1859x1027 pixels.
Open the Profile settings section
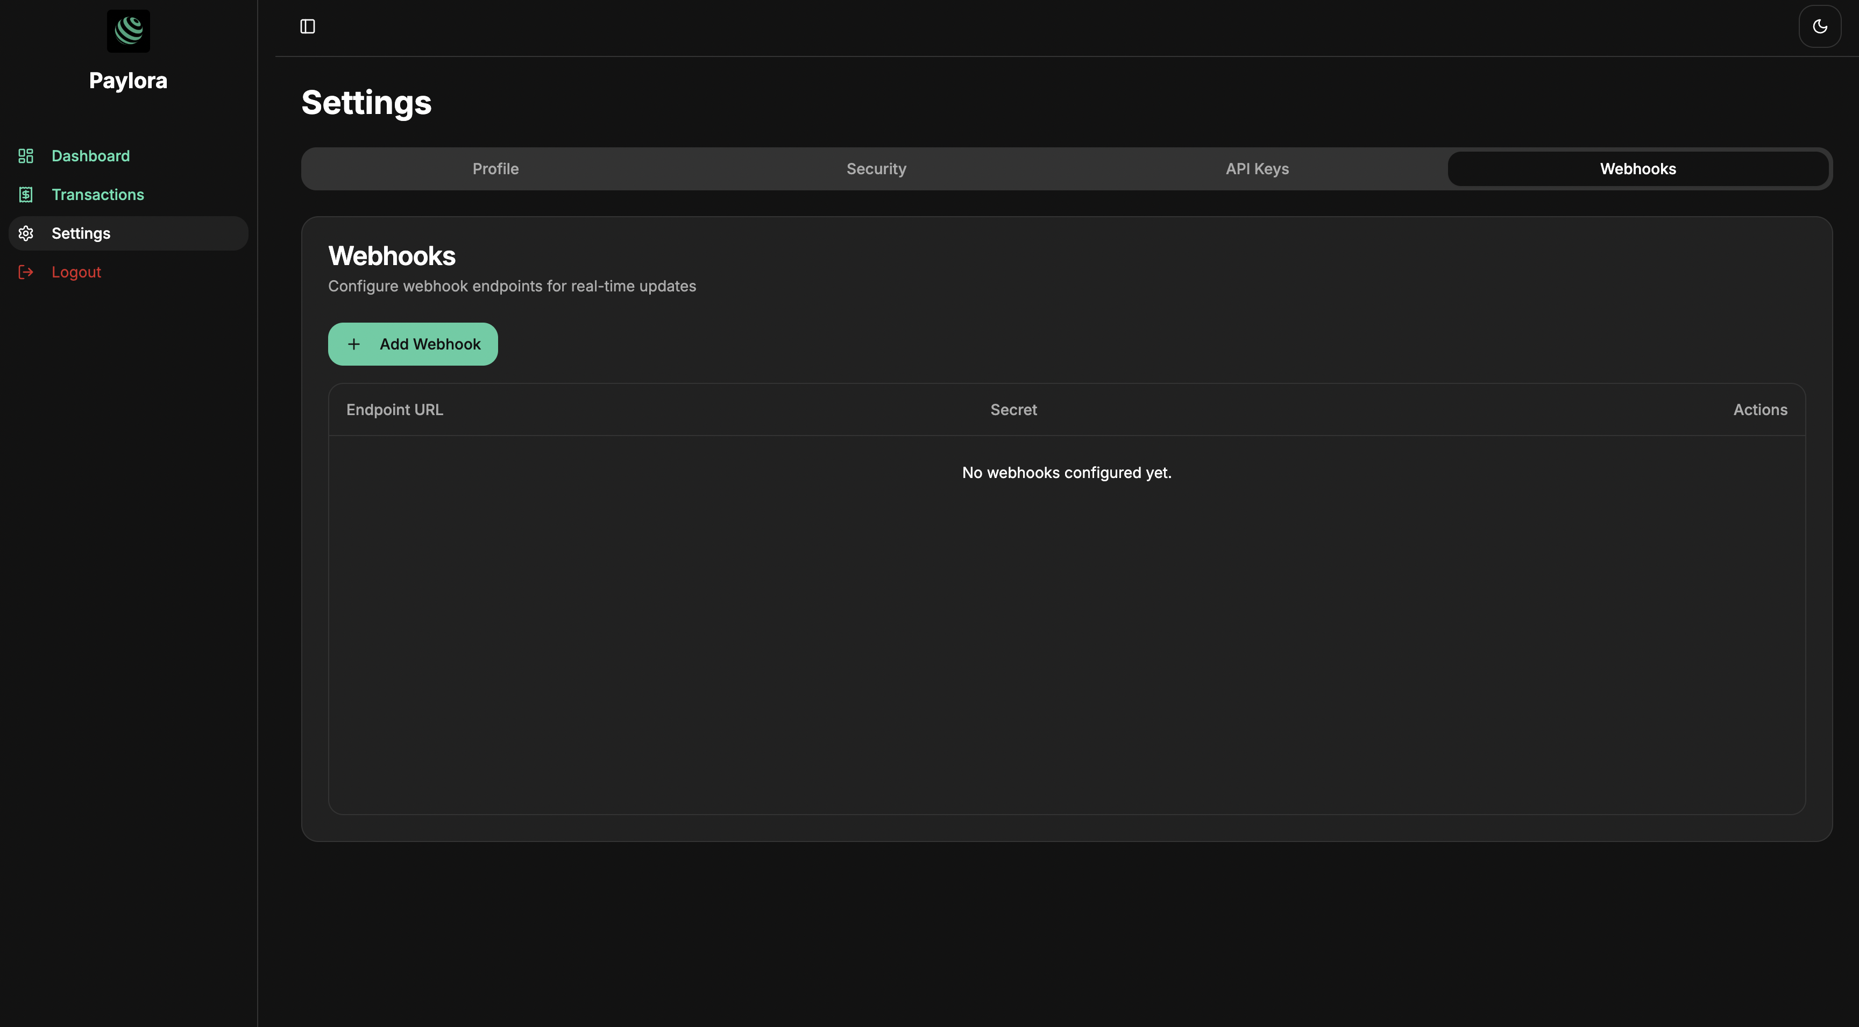495,168
